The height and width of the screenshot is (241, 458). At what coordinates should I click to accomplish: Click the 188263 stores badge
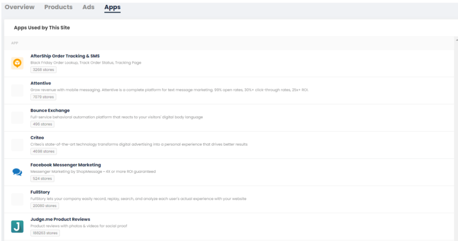pos(45,233)
